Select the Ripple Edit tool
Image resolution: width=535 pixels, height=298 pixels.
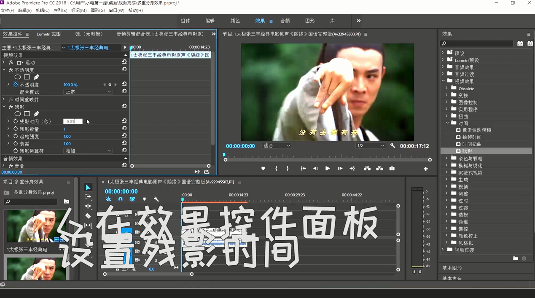click(88, 206)
